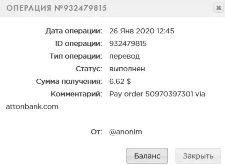This screenshot has height=165, width=225.
Task: Click the date value 26 Янв 2020 12:45
Action: tap(142, 31)
